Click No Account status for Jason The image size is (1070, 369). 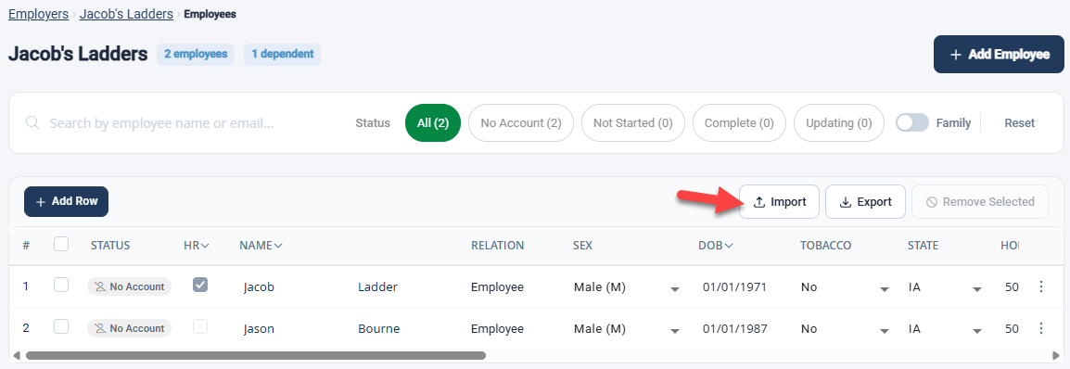point(129,329)
